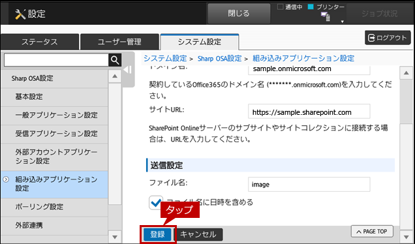This screenshot has height=244, width=415.
Task: Click main content scrollbar up arrow
Action: tap(407, 73)
